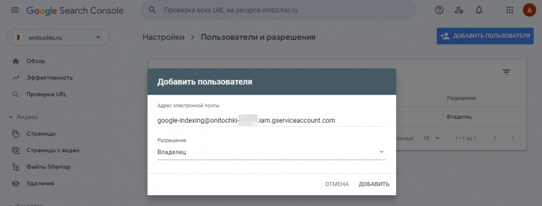
Task: Click Пользователи и разрешения breadcrumb title
Action: [x=258, y=37]
